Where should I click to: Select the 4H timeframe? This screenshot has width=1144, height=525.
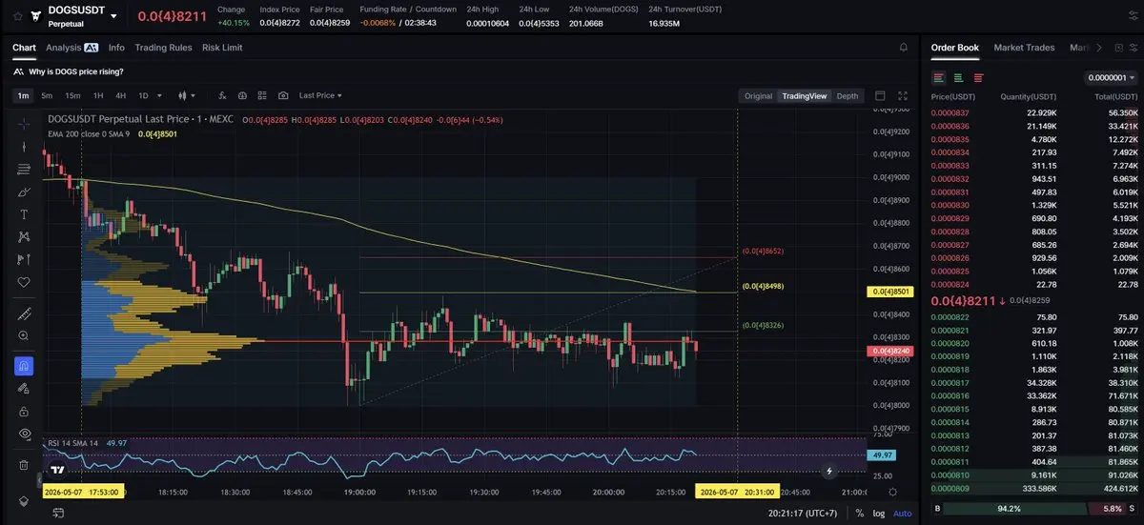point(121,95)
